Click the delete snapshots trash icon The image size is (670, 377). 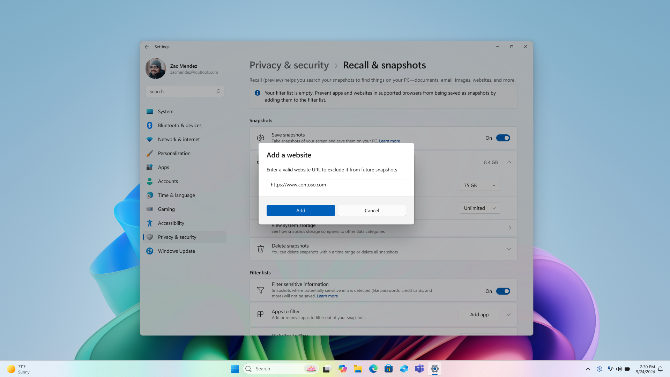click(x=260, y=249)
